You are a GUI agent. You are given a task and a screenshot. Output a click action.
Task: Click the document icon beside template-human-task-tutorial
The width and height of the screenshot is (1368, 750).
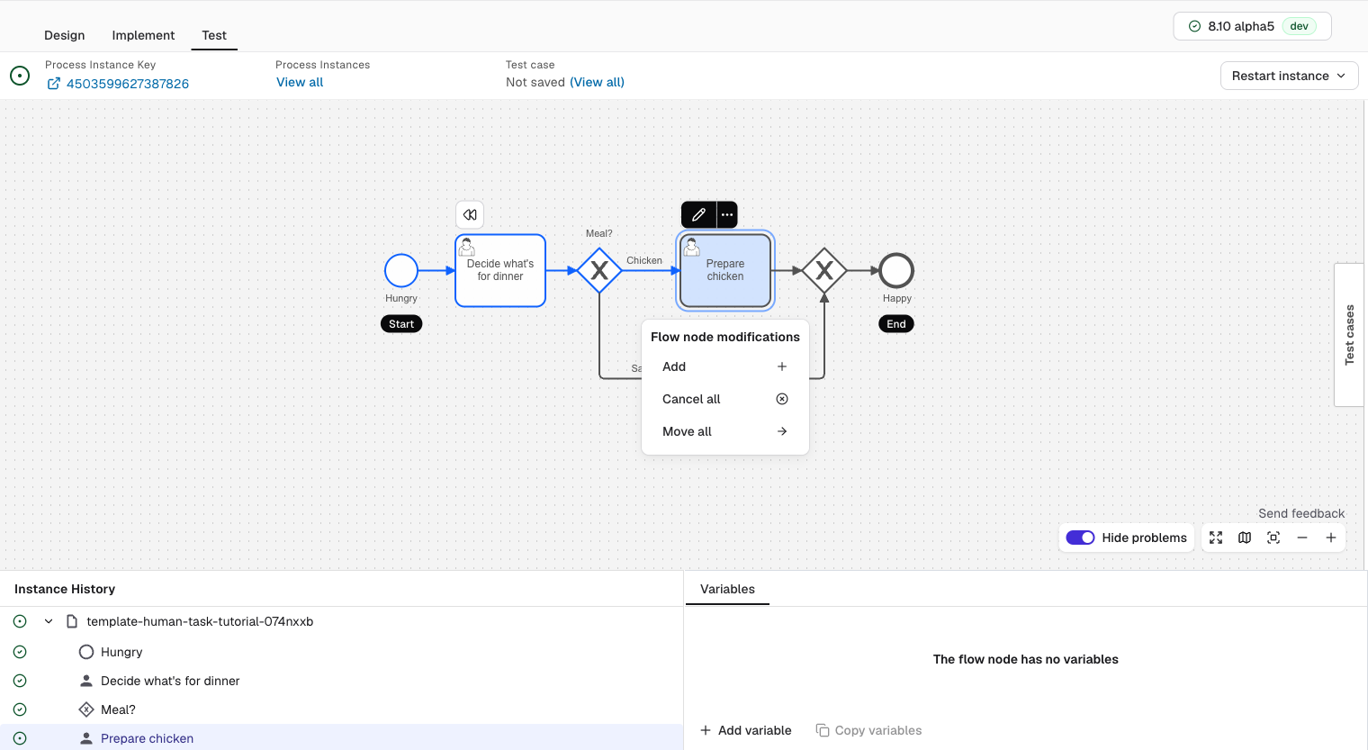click(72, 621)
